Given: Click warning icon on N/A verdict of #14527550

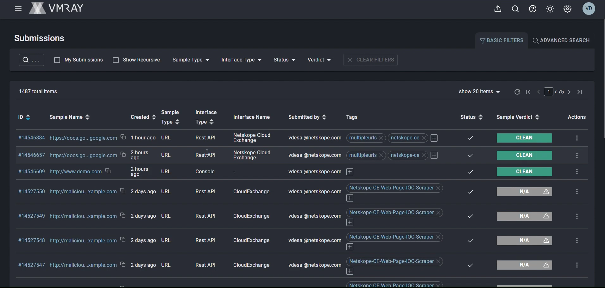Looking at the screenshot, I should click(546, 192).
